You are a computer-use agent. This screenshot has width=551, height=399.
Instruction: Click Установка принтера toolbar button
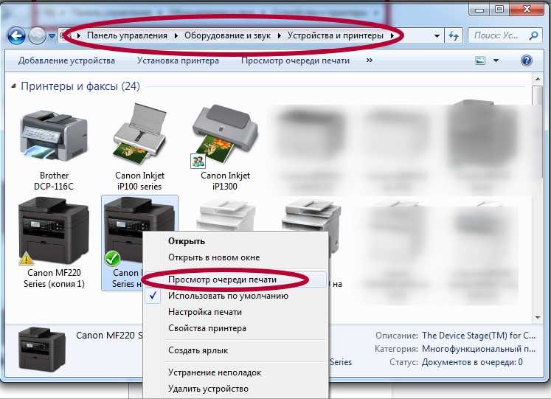pyautogui.click(x=178, y=60)
